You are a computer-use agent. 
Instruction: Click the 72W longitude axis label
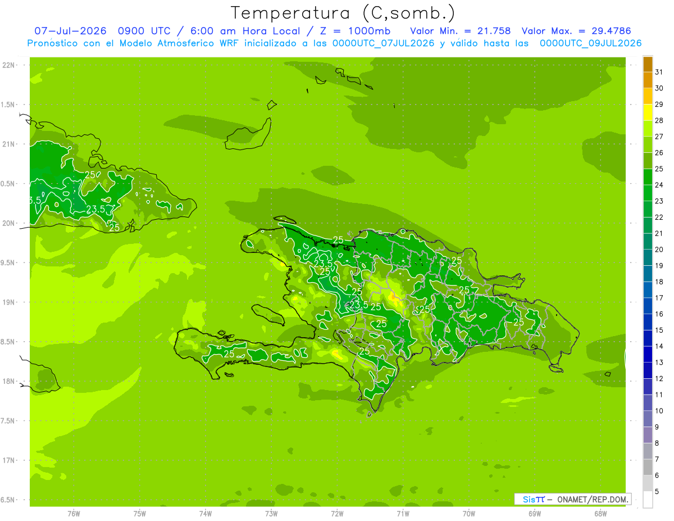[x=337, y=513]
